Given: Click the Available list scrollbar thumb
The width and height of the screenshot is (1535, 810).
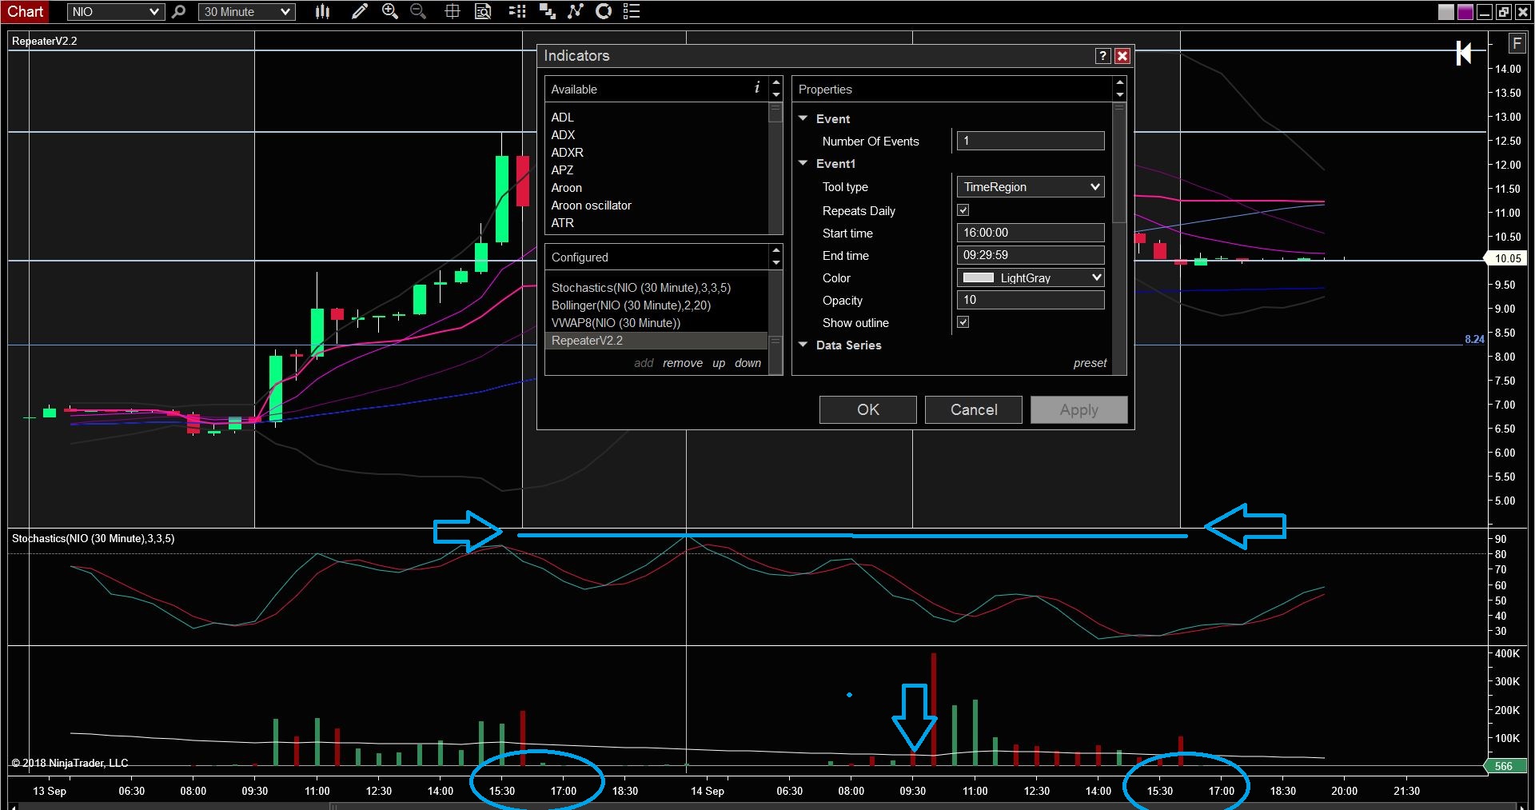Looking at the screenshot, I should [775, 112].
